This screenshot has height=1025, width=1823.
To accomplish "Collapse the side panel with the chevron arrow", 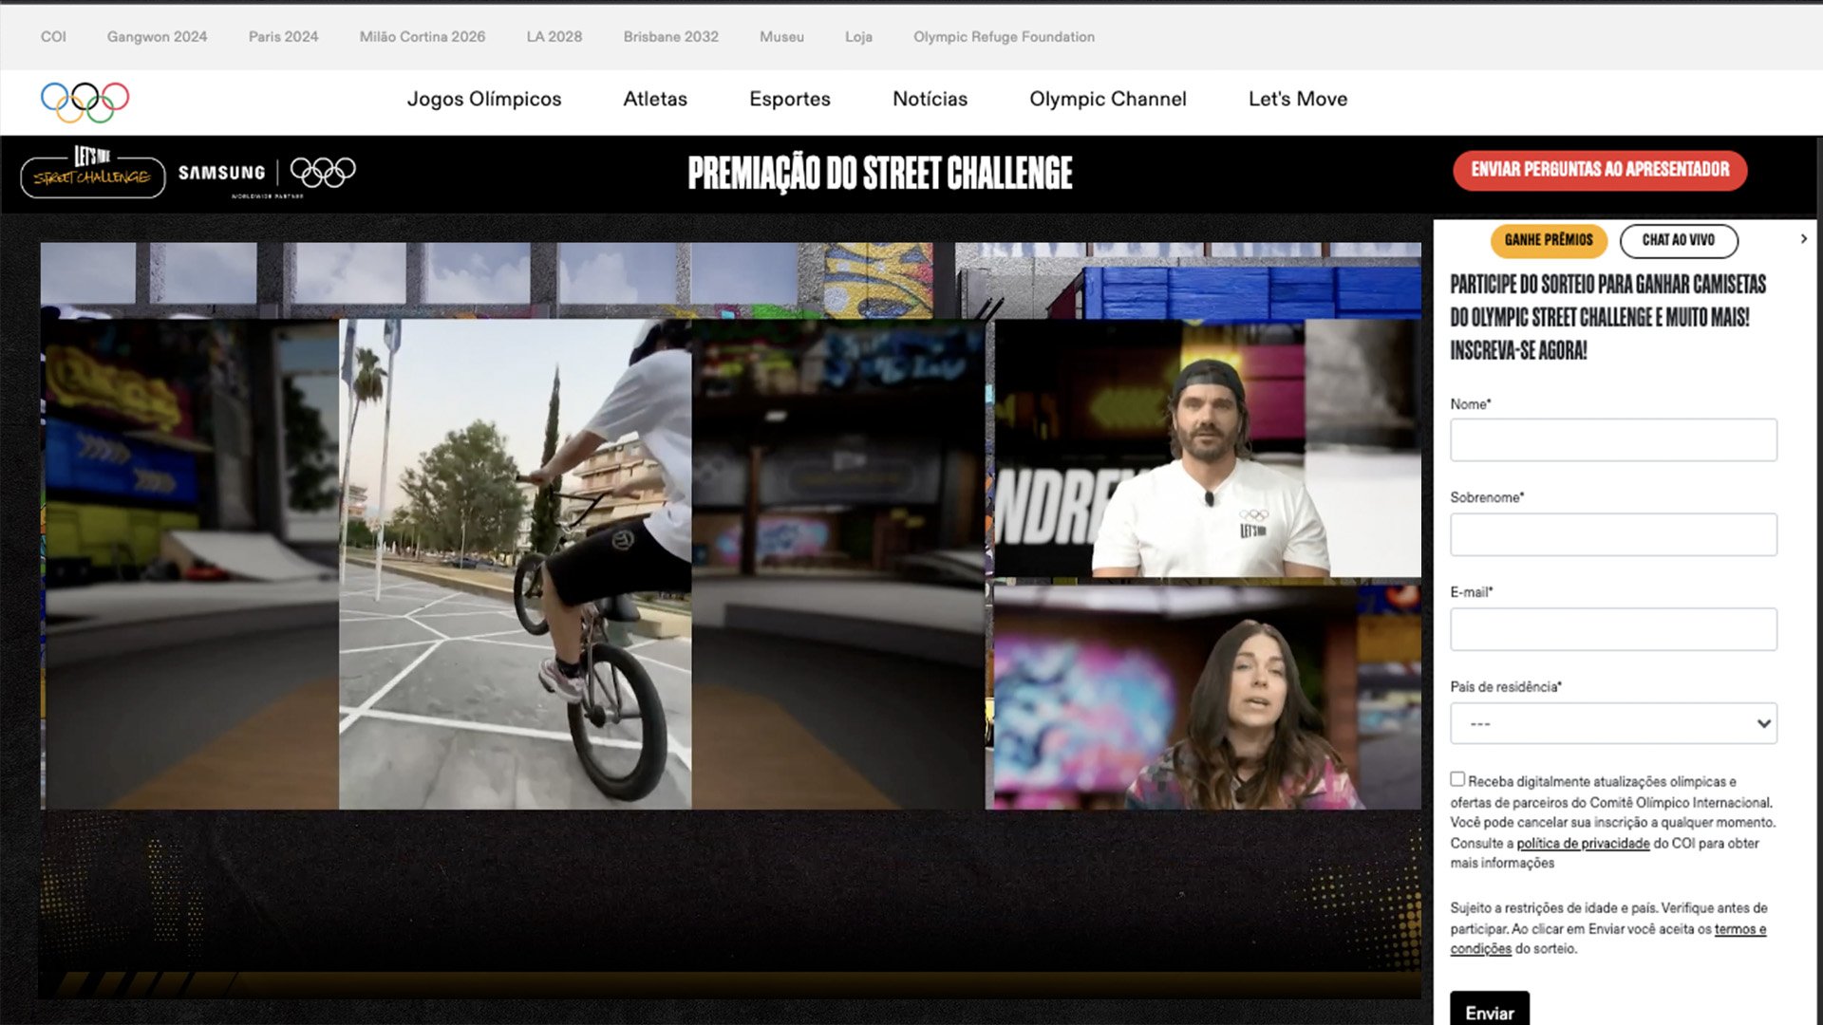I will coord(1803,239).
